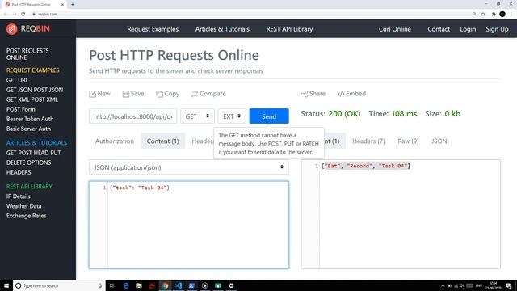Open the GET method dropdown
This screenshot has height=291, width=517.
point(197,116)
